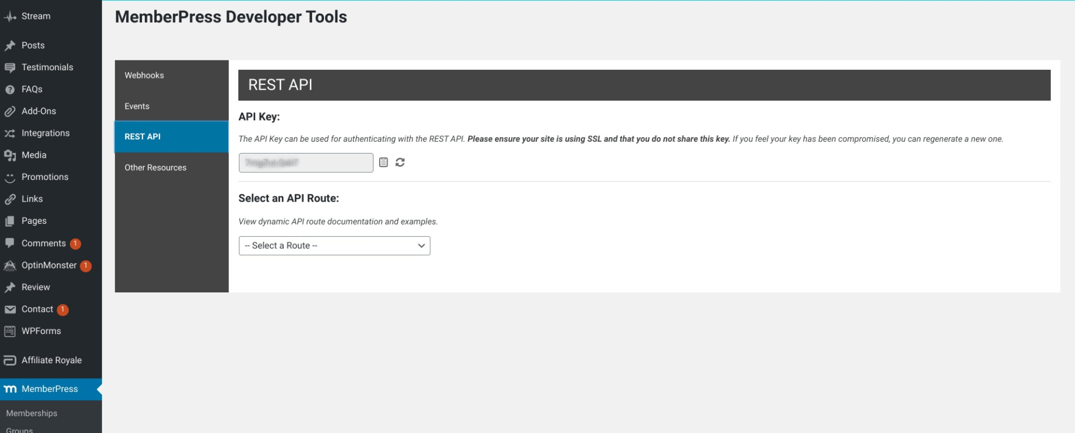Click the blurred API key field
The height and width of the screenshot is (433, 1075).
coord(306,162)
